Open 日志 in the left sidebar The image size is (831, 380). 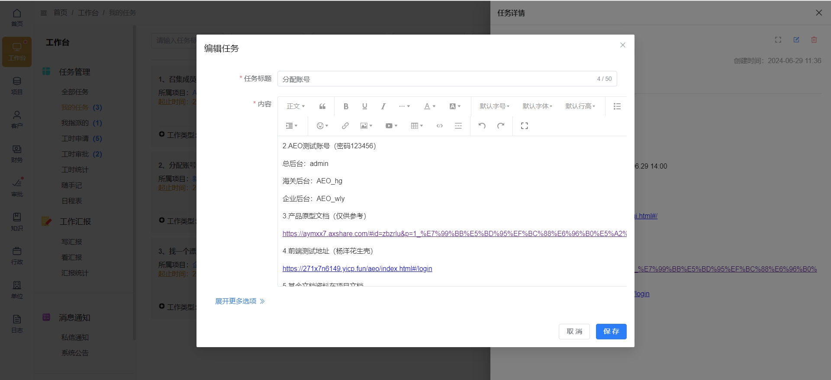click(17, 323)
